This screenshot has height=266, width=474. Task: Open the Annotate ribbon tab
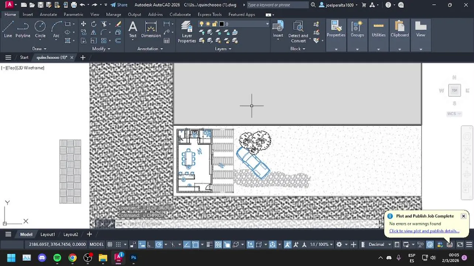click(x=48, y=14)
